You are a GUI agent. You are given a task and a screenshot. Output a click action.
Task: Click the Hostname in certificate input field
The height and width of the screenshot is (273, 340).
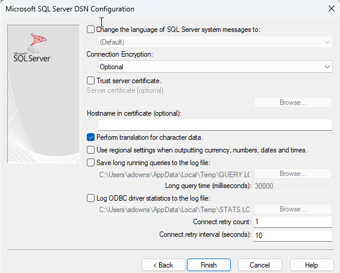point(215,125)
